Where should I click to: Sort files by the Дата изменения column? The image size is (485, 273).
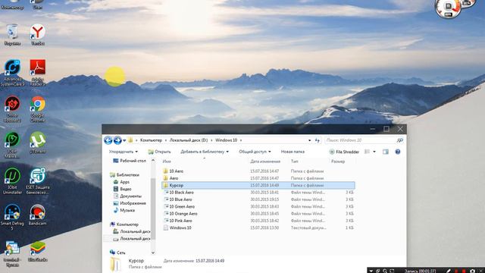click(265, 162)
